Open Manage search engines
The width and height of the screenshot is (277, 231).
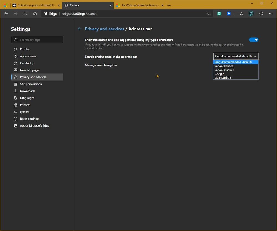(x=101, y=65)
